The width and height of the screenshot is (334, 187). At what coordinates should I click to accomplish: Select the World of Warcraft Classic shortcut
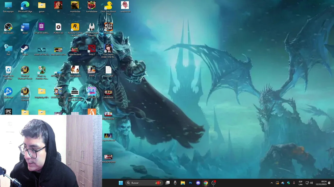coord(25,73)
